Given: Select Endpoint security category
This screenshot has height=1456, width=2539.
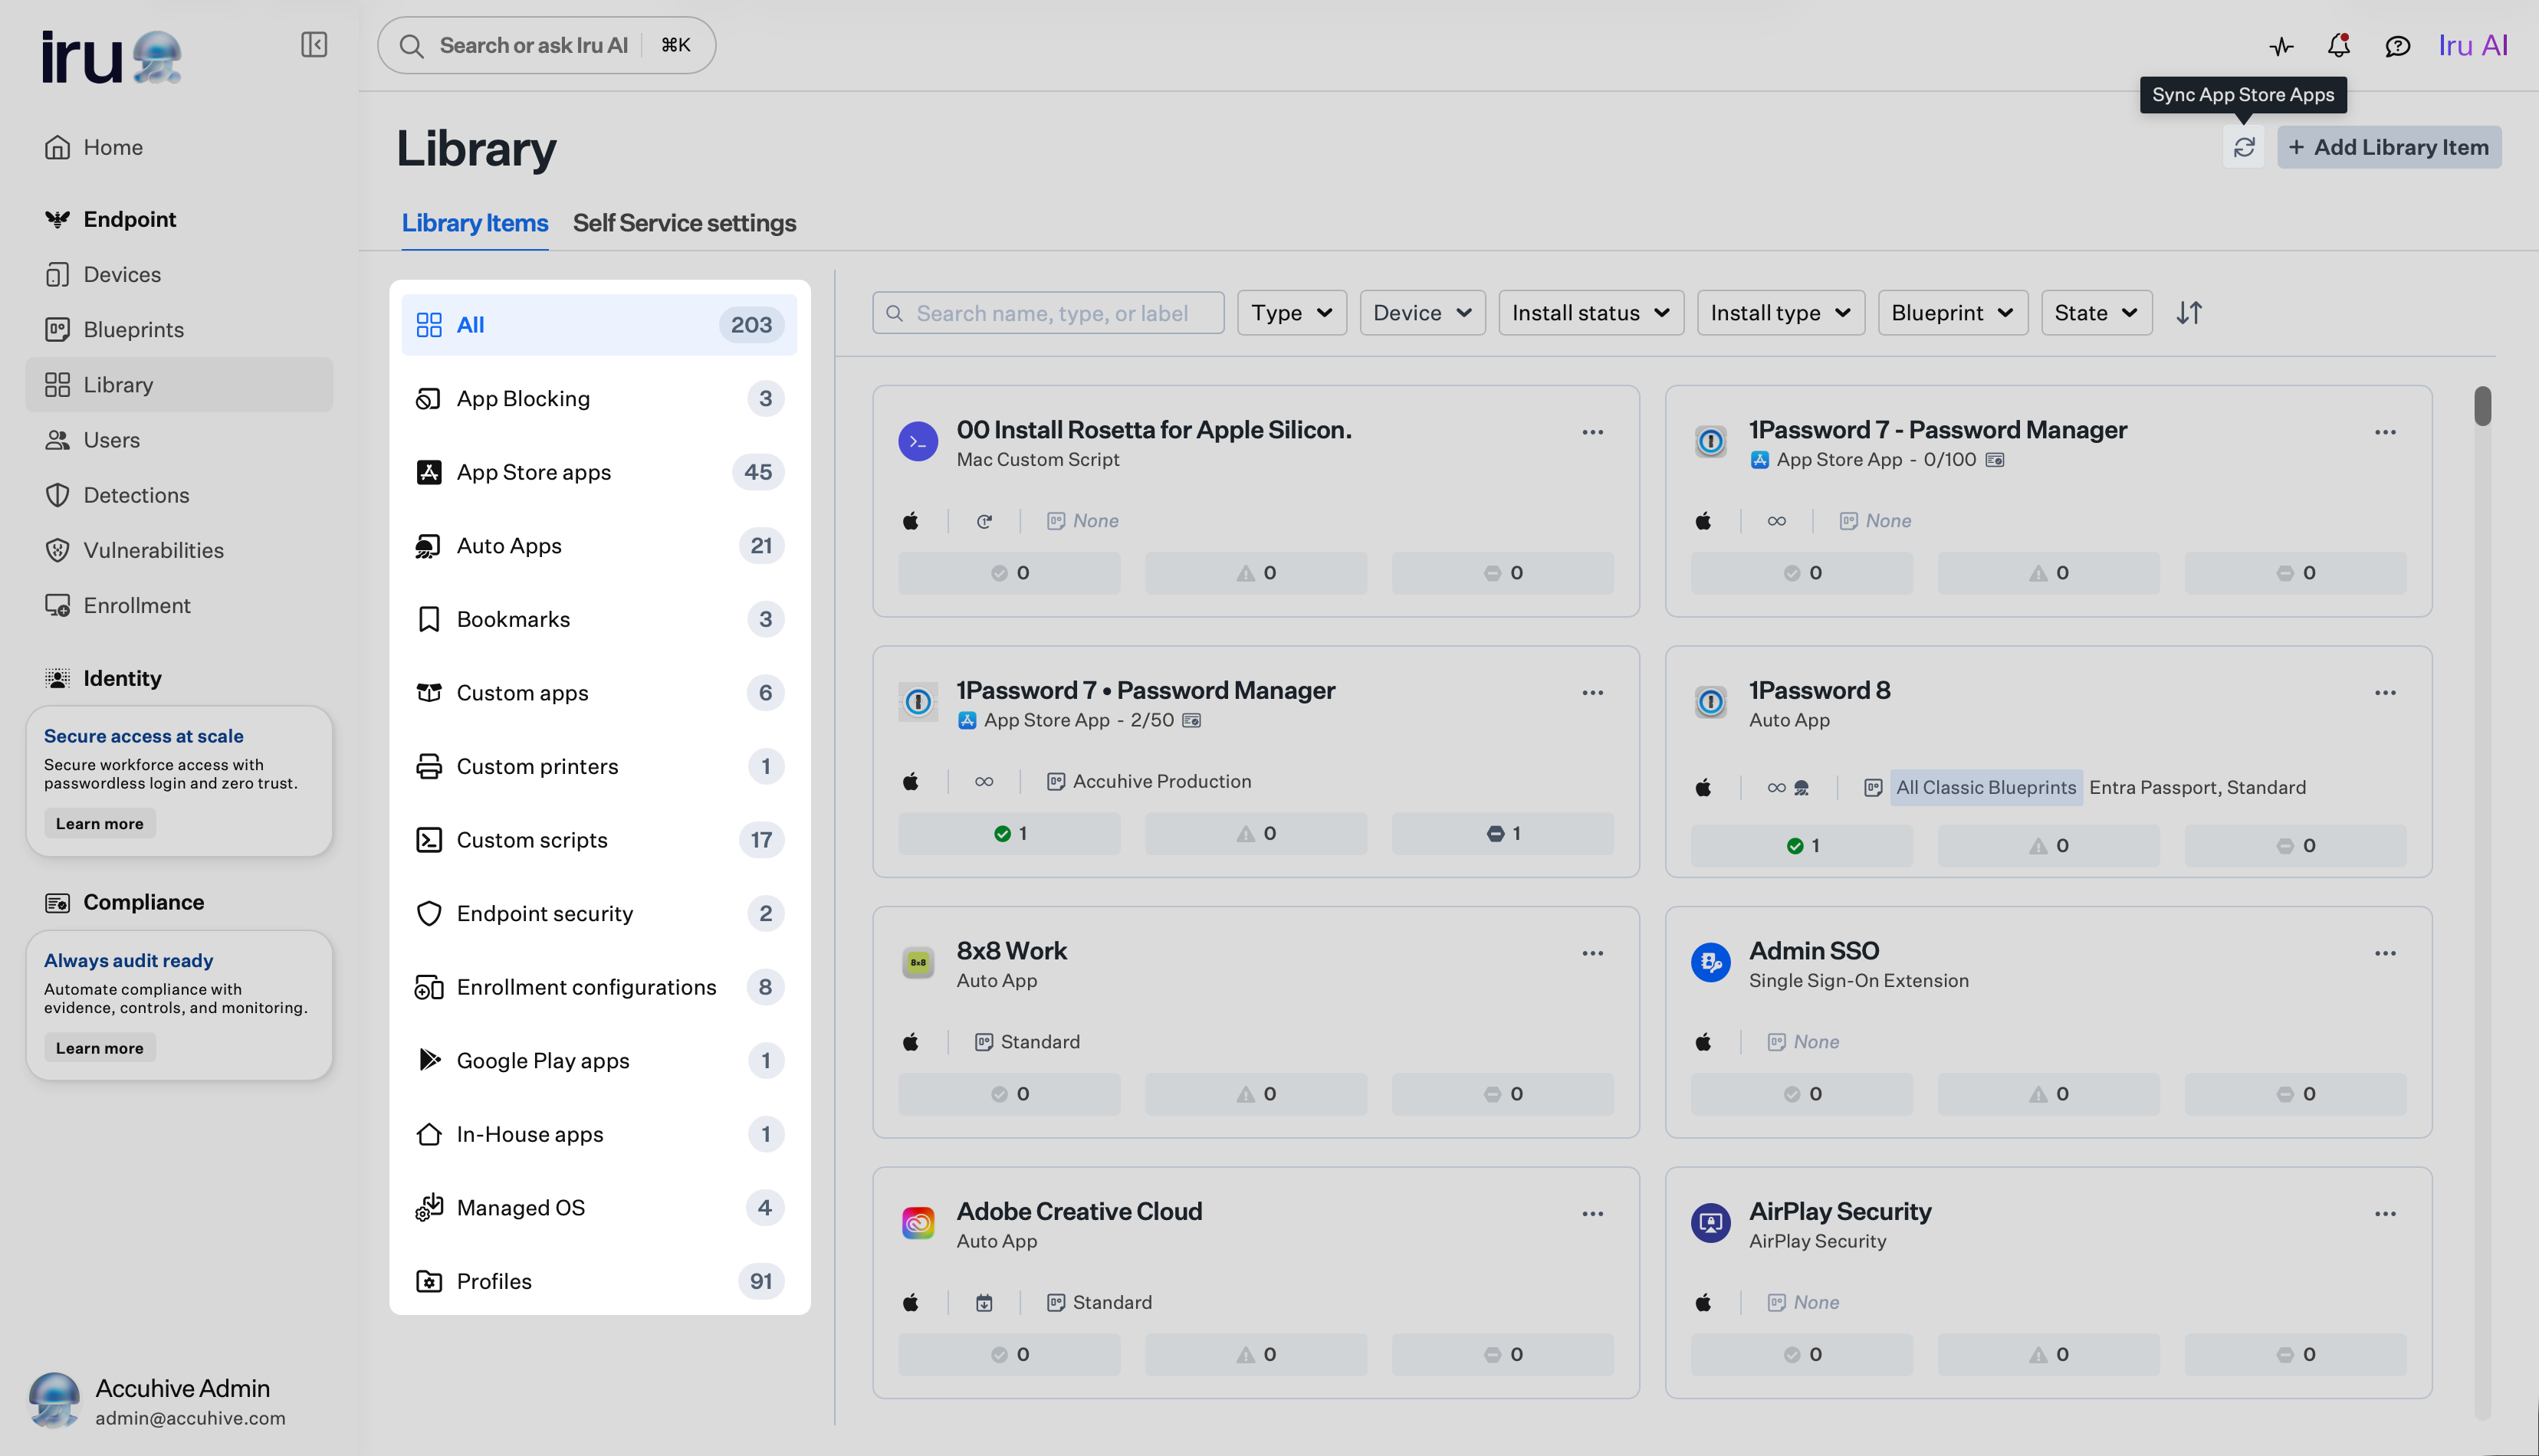Looking at the screenshot, I should click(x=598, y=914).
